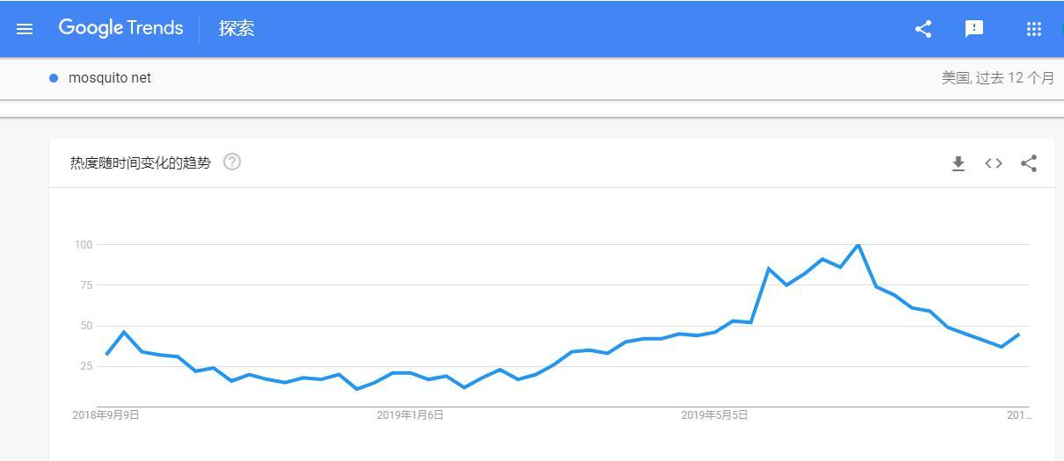
Task: Open the send feedback icon
Action: 974,29
